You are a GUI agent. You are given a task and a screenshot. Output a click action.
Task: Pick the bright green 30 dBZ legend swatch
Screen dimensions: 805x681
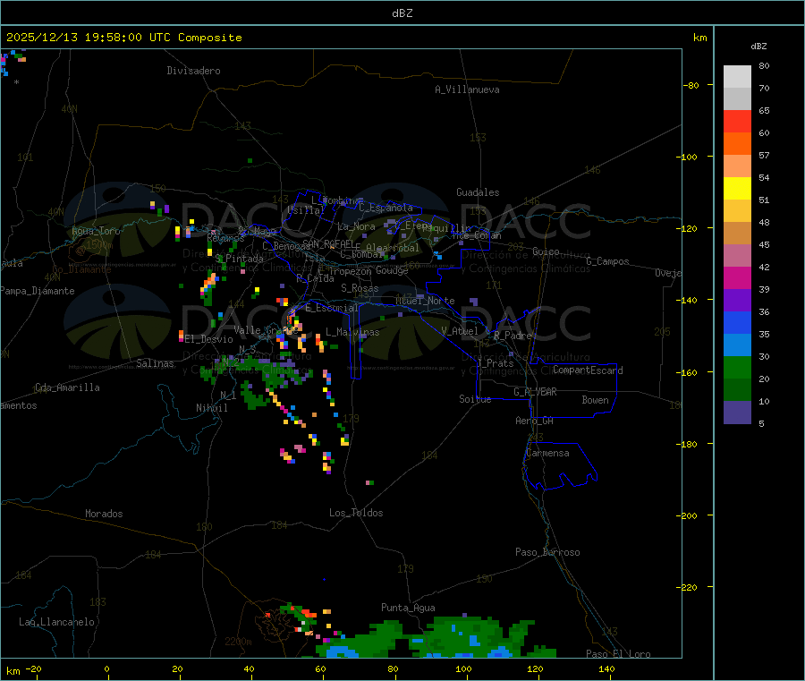(737, 367)
